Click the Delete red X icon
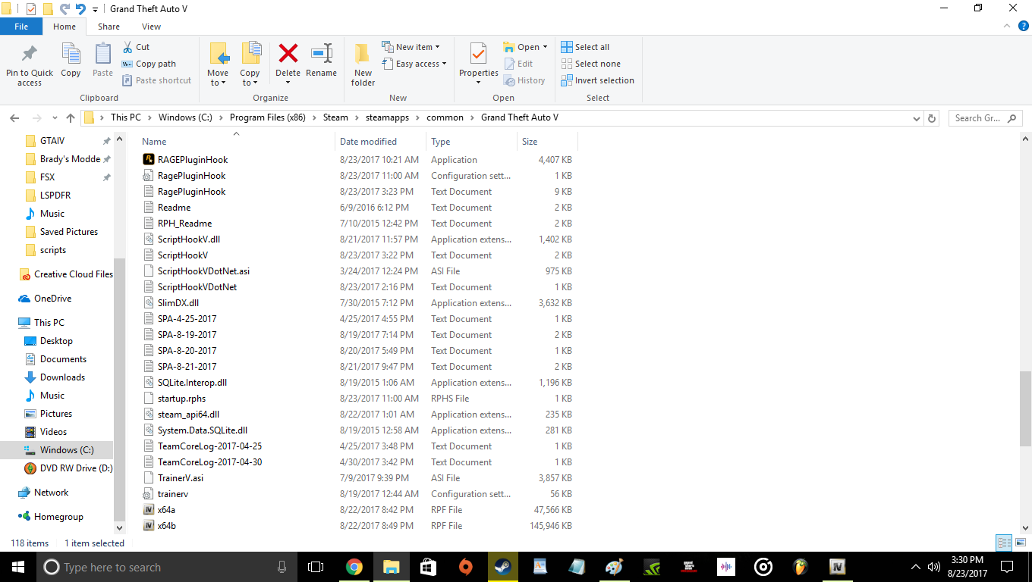The image size is (1032, 582). tap(288, 54)
